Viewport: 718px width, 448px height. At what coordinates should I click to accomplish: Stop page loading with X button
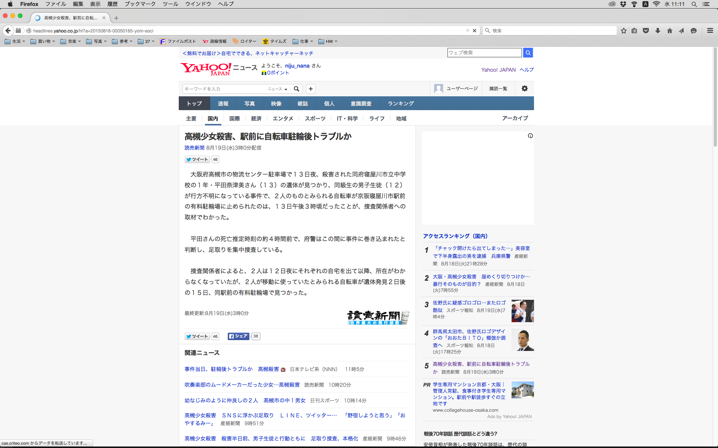point(475,31)
